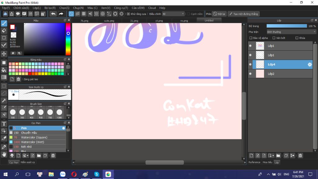Adjust the Độ trong opacity slider
The height and width of the screenshot is (179, 318).
(287, 26)
